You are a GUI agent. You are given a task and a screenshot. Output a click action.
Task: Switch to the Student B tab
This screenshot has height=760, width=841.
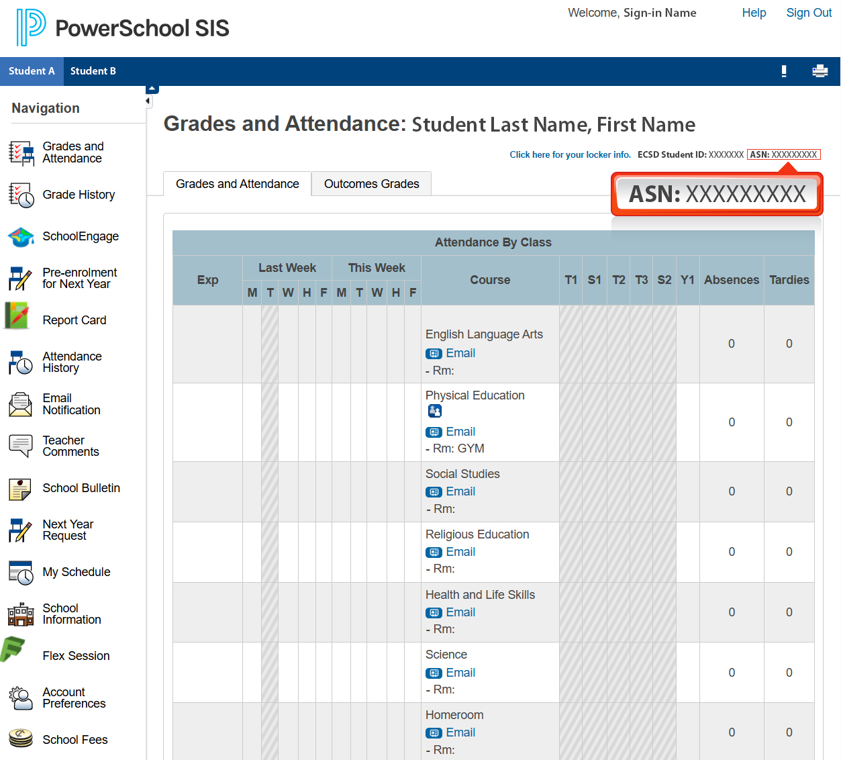93,71
